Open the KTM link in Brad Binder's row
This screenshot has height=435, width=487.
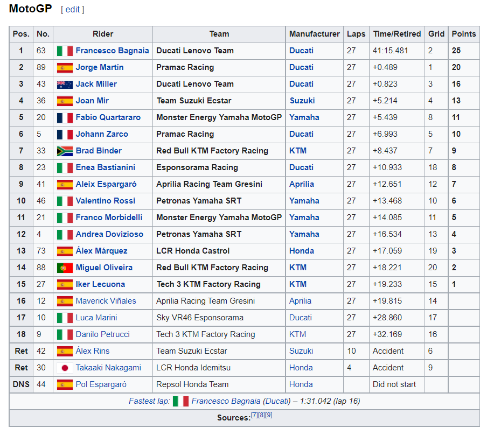click(x=298, y=151)
